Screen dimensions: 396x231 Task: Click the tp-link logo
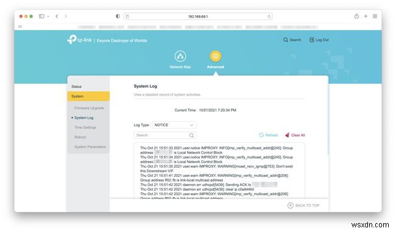pos(79,40)
